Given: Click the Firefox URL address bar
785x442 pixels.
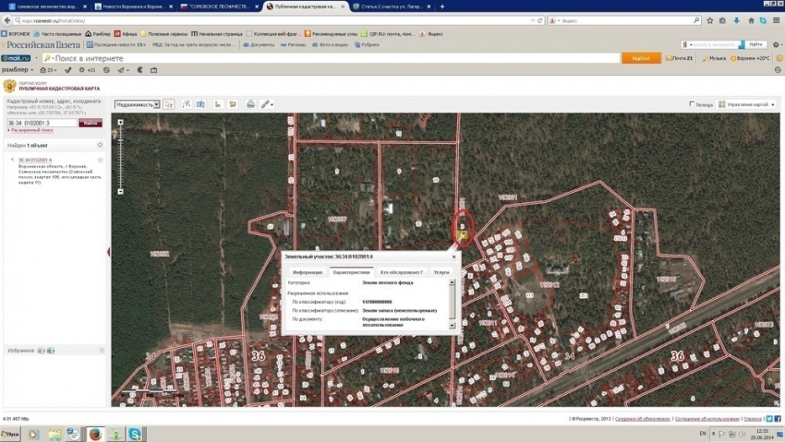Looking at the screenshot, I should coord(274,20).
